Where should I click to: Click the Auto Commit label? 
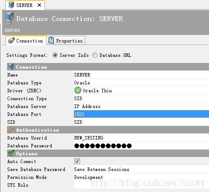pos(21,161)
